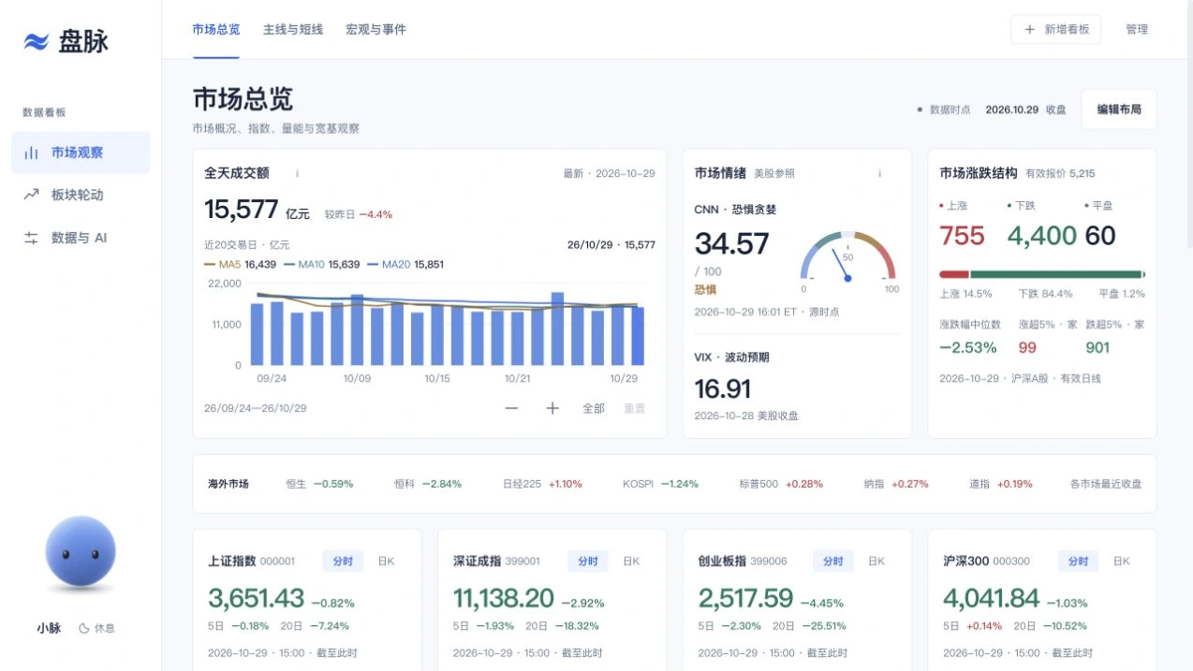Click the moon icon next to 休息
Screen dimensions: 1193x671
84,629
